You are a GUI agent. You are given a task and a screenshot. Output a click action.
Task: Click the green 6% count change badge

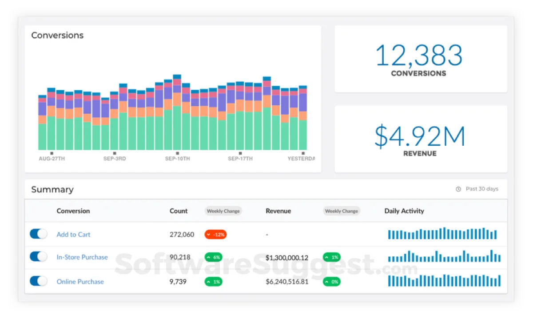[213, 257]
